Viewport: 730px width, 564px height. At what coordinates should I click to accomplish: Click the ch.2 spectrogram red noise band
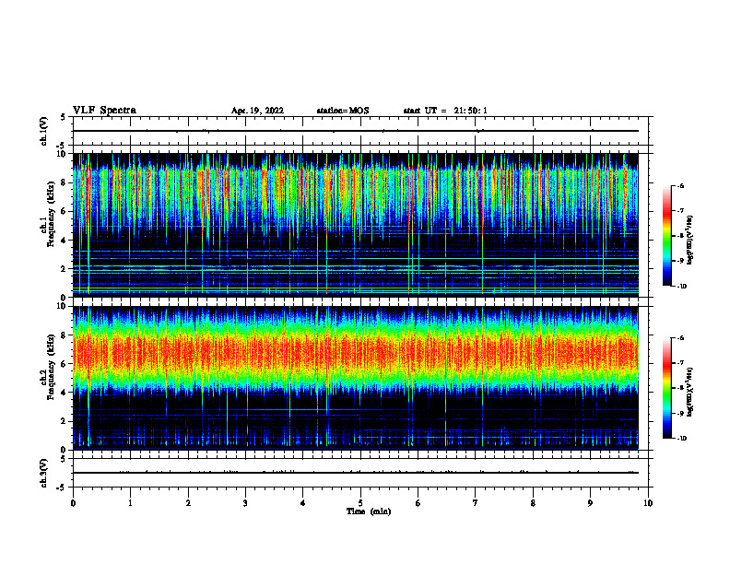point(355,352)
